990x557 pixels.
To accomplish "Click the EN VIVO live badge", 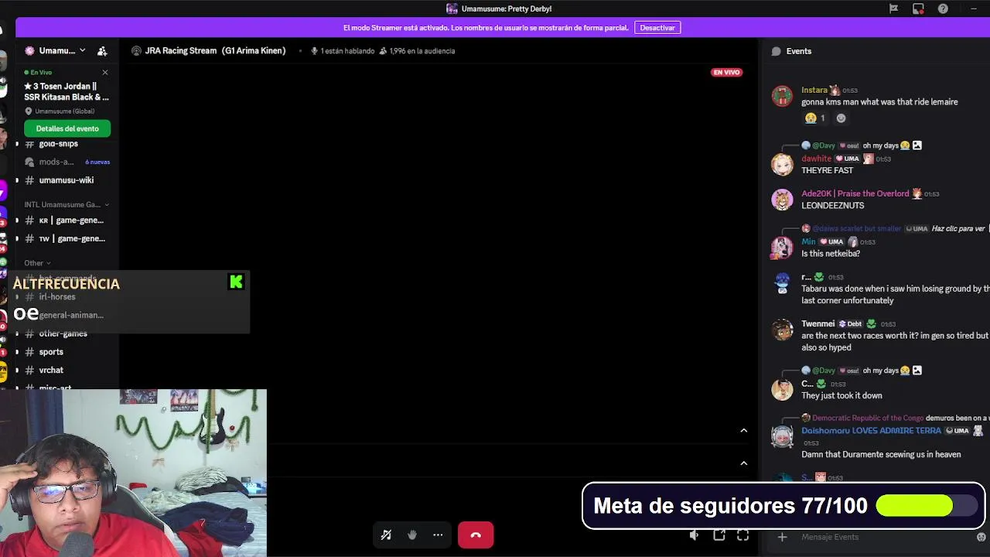I will coord(726,73).
